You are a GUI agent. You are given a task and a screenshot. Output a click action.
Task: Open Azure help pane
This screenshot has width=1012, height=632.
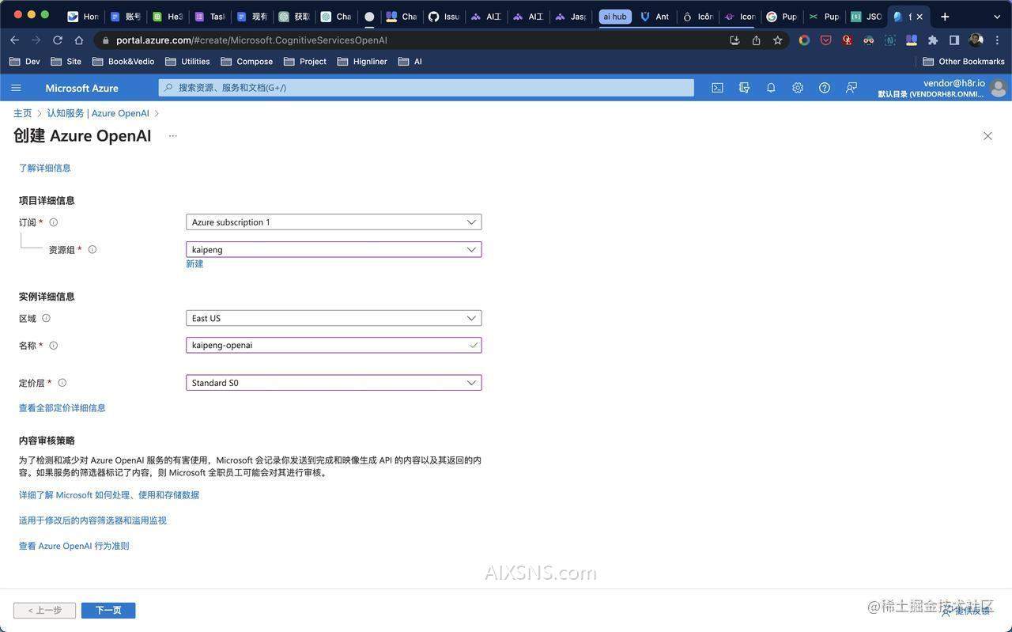824,88
